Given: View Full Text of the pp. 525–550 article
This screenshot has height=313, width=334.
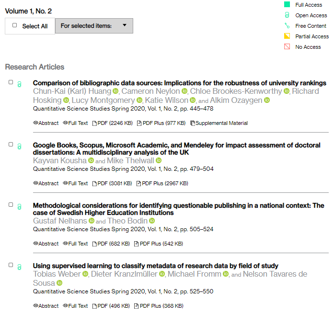Looking at the screenshot, I should [75, 306].
